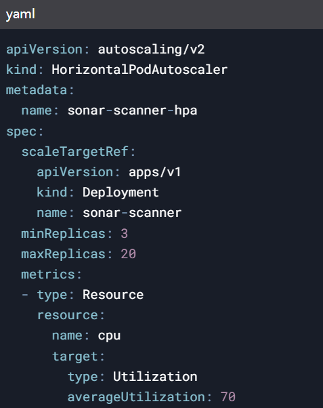The width and height of the screenshot is (323, 408).
Task: Click the Utilization type value
Action: pos(155,377)
